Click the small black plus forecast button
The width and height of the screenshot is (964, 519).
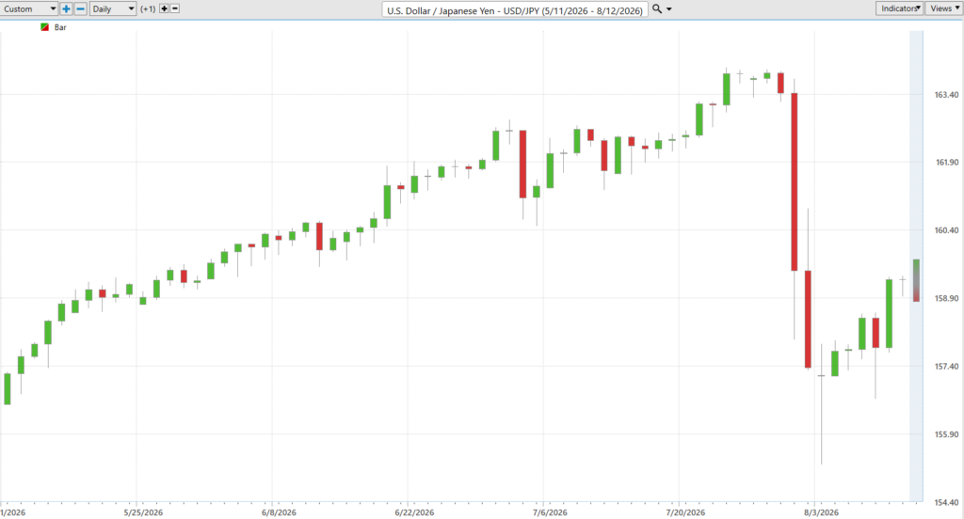tap(164, 9)
